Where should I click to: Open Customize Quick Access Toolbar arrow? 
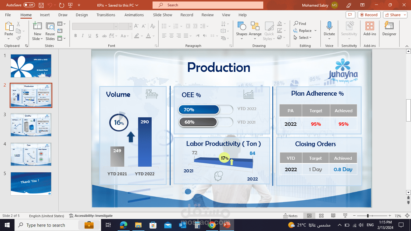pyautogui.click(x=79, y=5)
